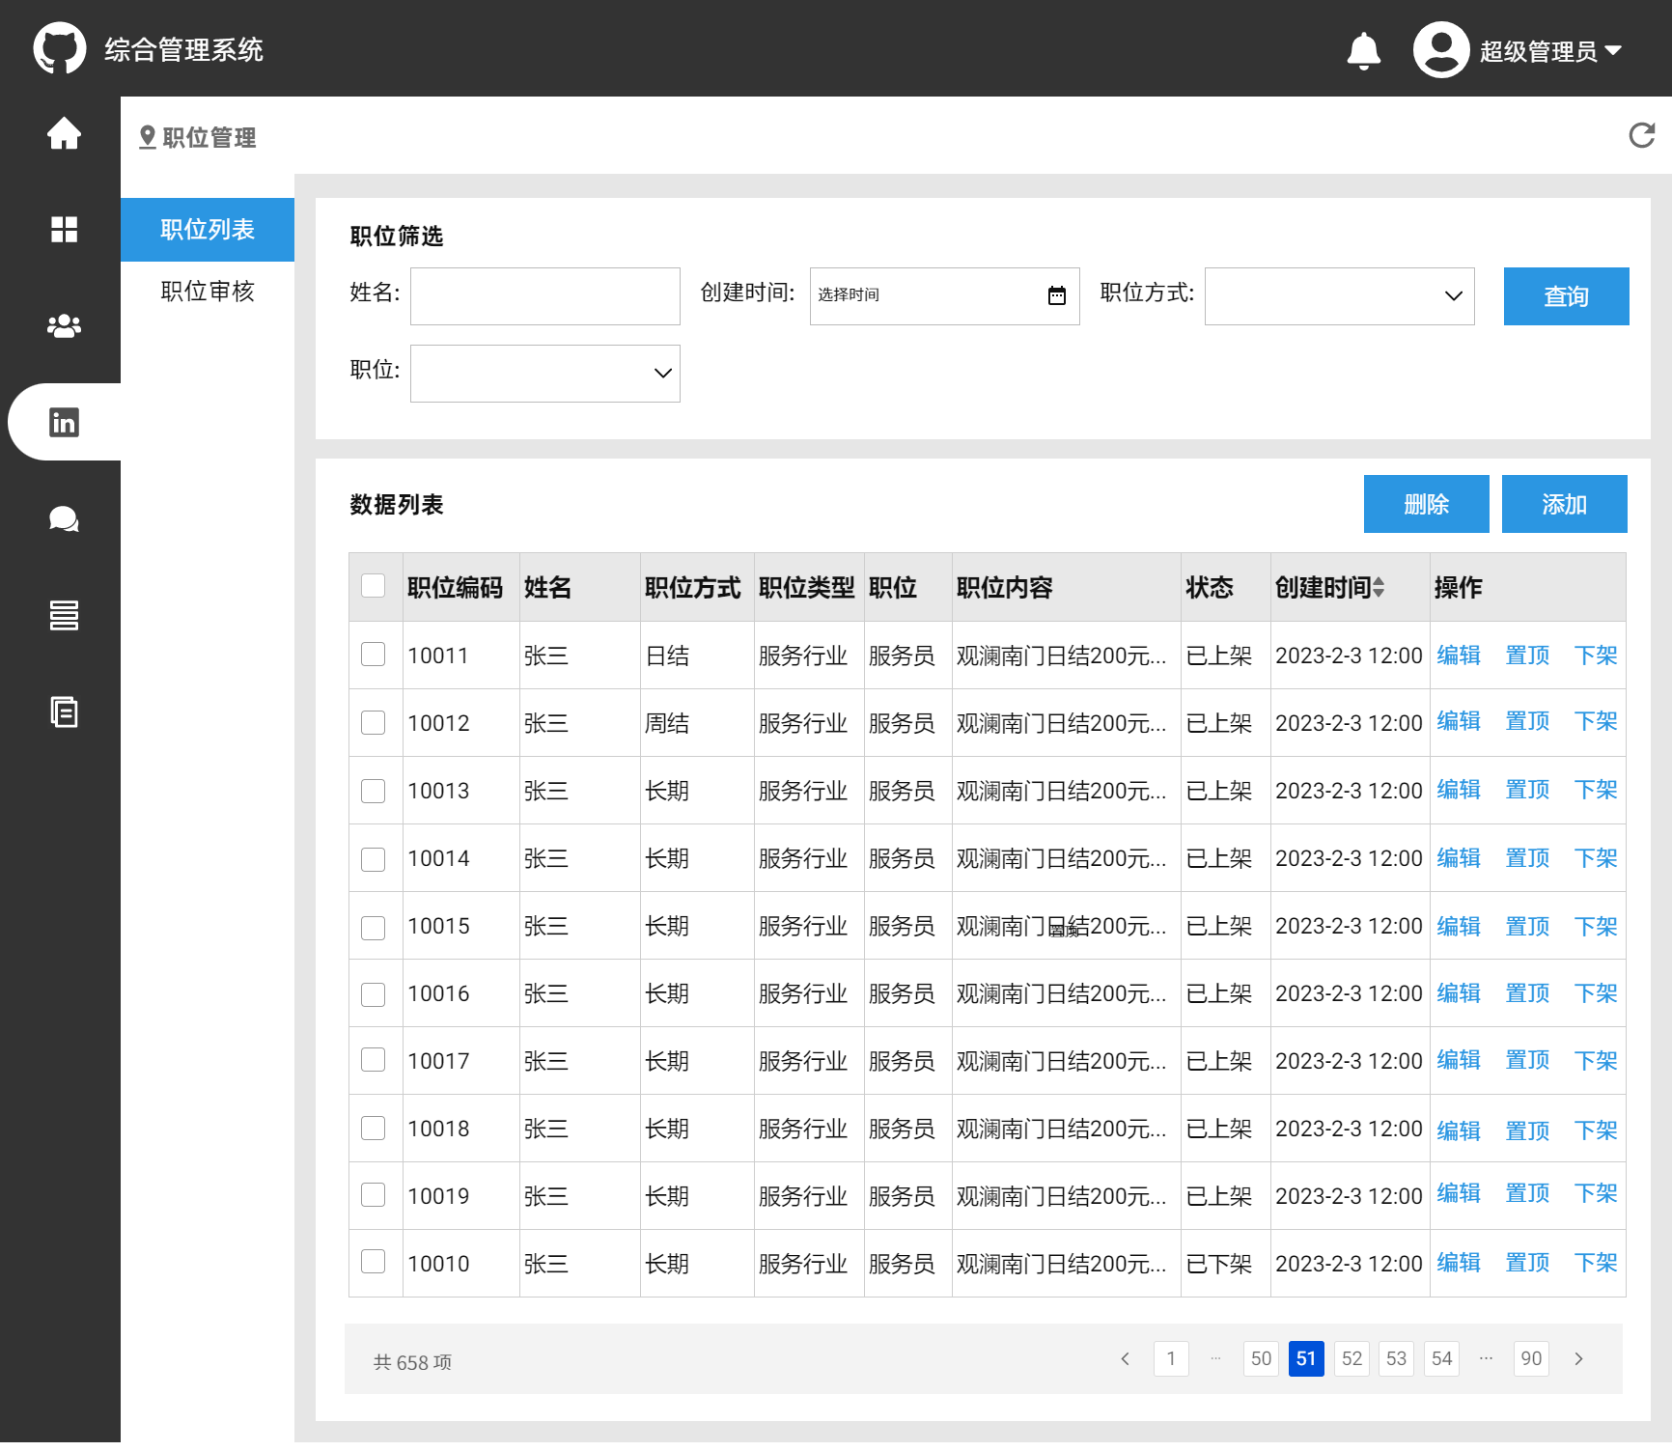Select current page 51
The height and width of the screenshot is (1451, 1672).
tap(1306, 1358)
